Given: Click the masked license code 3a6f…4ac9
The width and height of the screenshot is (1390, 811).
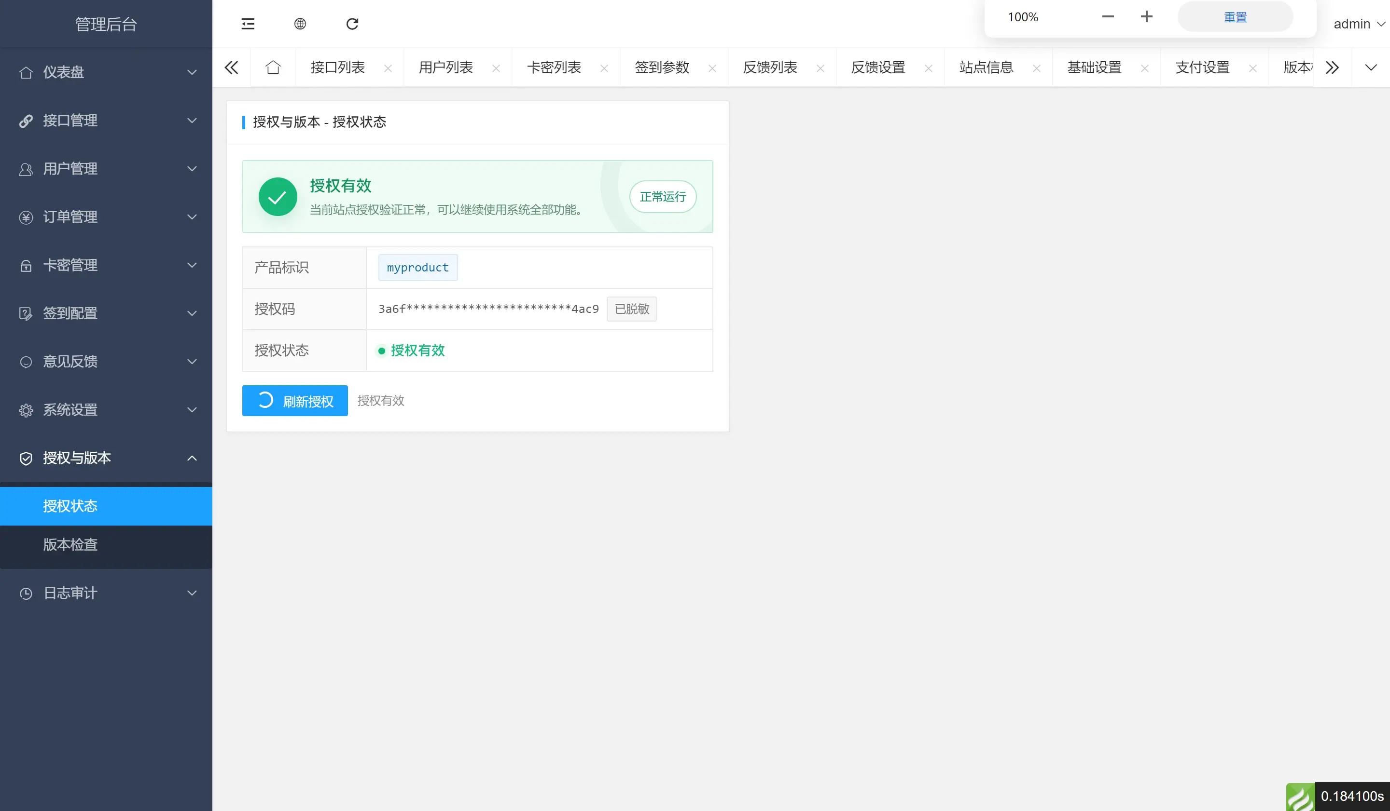Looking at the screenshot, I should point(488,309).
